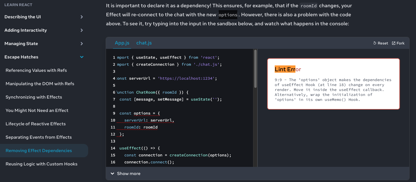
Task: Click './chat.js' import string
Action: tap(207, 65)
